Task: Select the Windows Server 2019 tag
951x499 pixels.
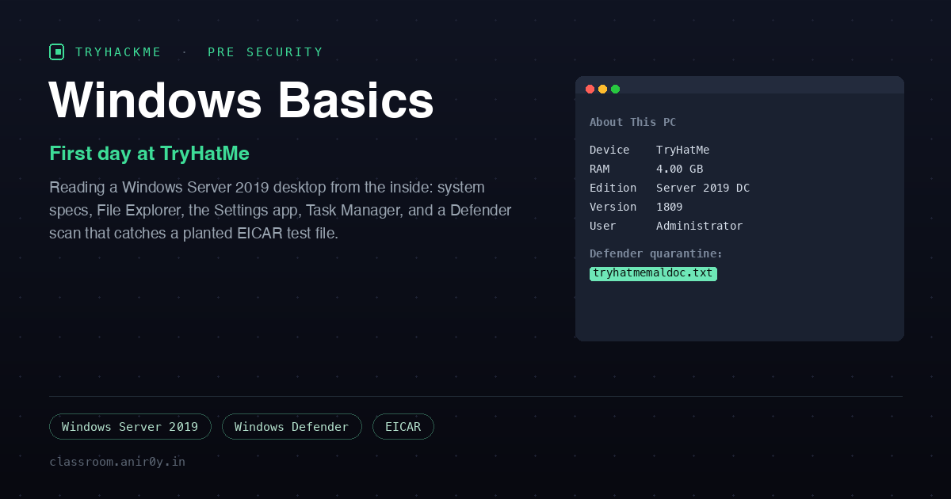Action: tap(130, 427)
